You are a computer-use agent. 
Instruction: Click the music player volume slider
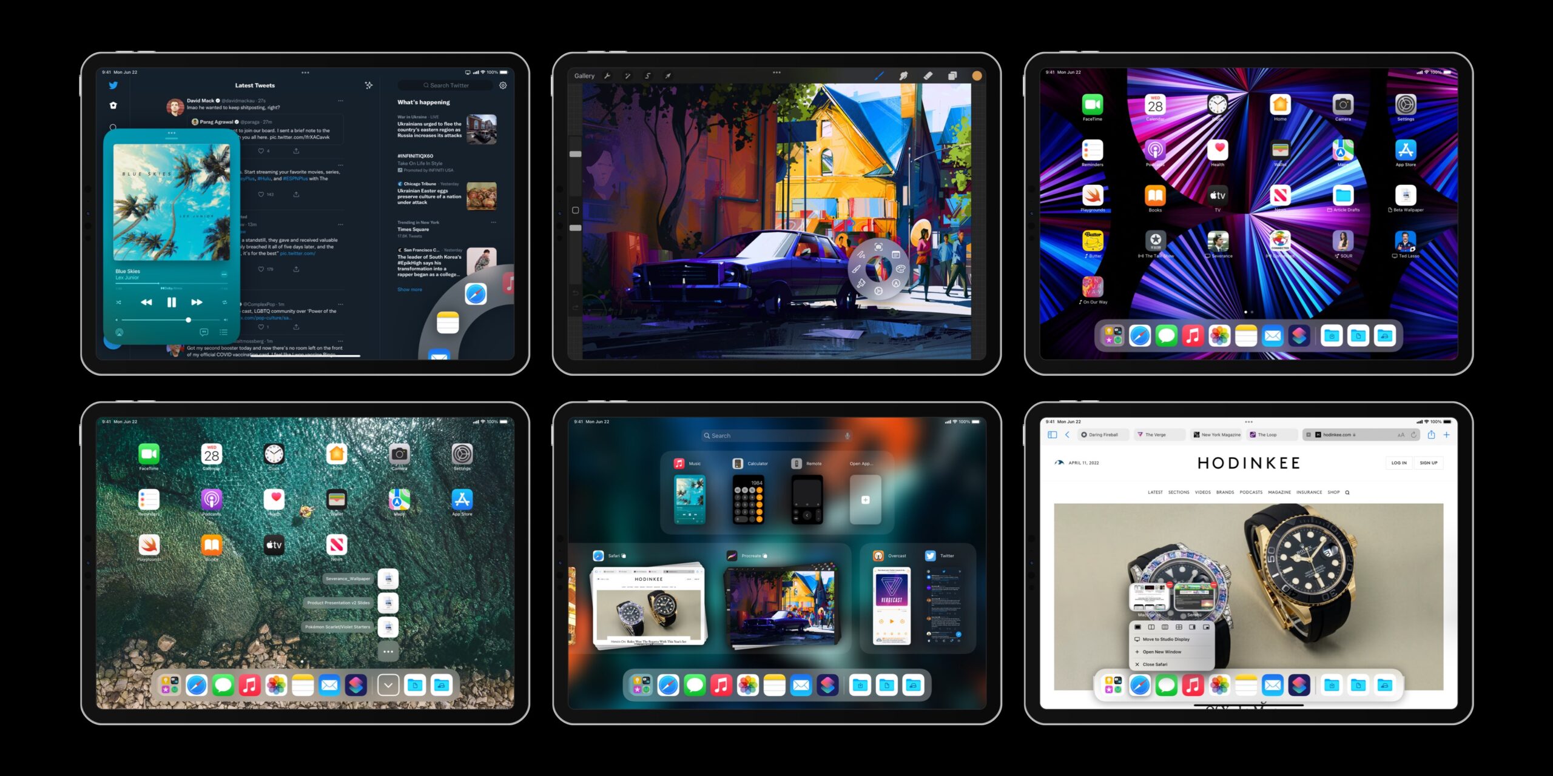coord(170,319)
